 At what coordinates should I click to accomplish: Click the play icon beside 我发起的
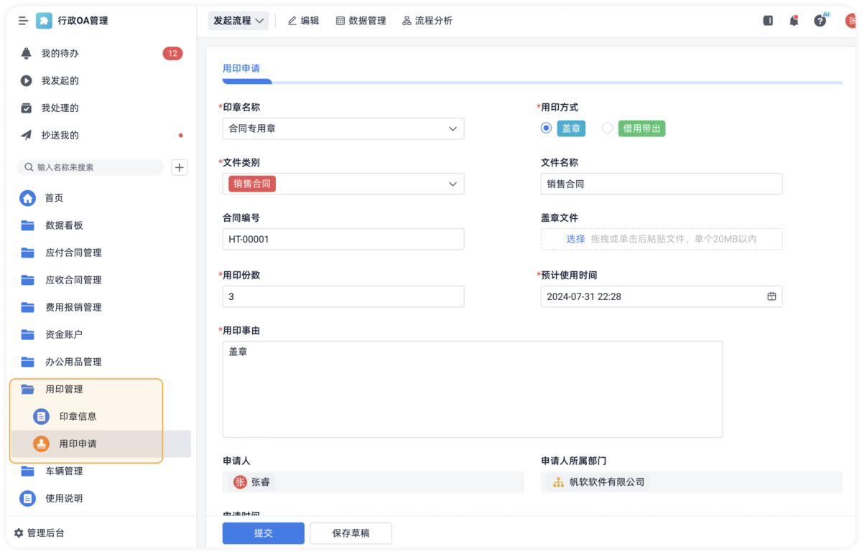[x=27, y=81]
